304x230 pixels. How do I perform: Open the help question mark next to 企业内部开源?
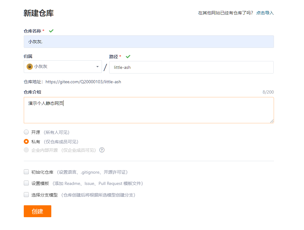(x=102, y=150)
